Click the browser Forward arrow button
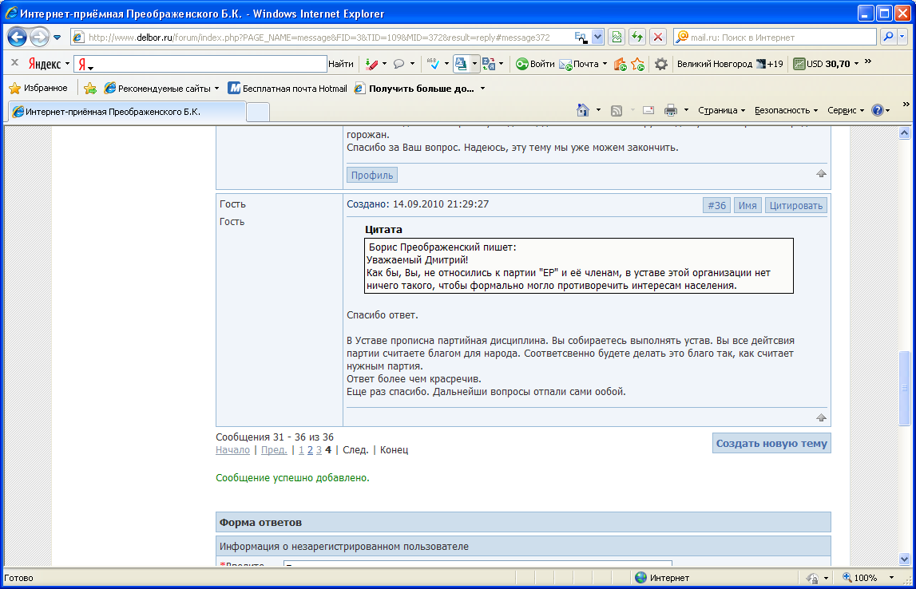Viewport: 916px width, 589px height. pos(39,38)
